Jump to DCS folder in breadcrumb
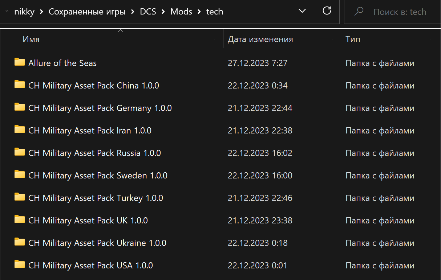This screenshot has width=441, height=280. pos(148,12)
